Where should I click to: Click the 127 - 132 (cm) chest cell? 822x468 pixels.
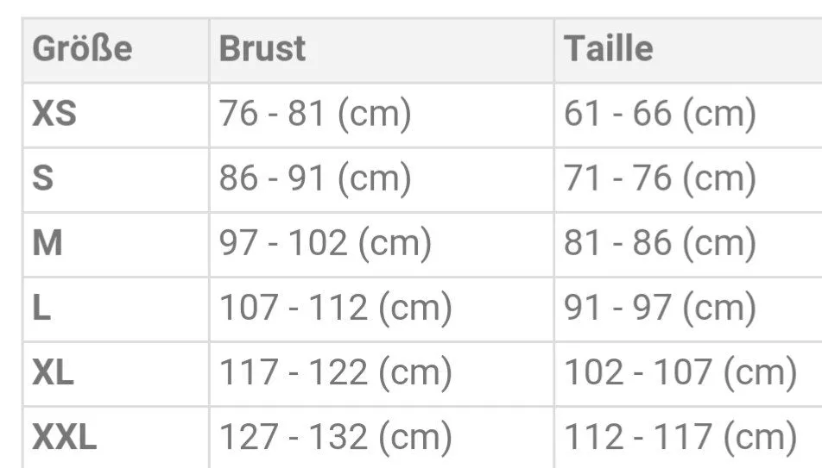point(382,438)
